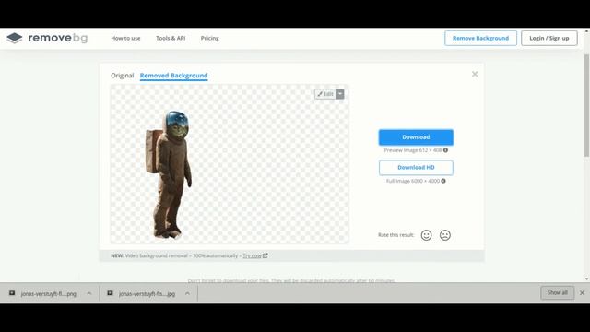Open downloaded jonas-verstuyft png file
This screenshot has height=332, width=590.
click(x=49, y=293)
